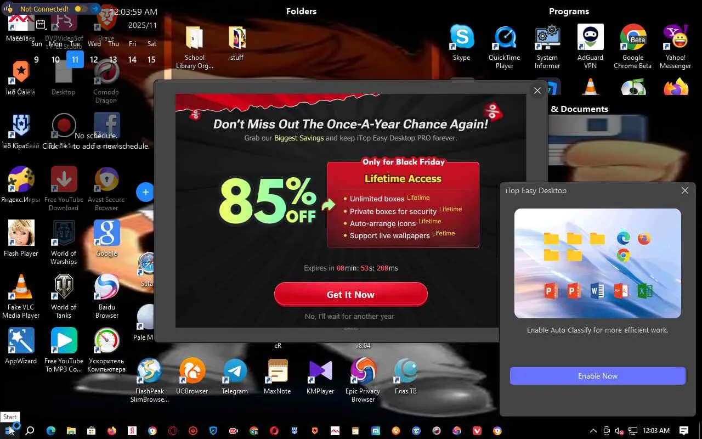
Task: Open Firefox from the taskbar
Action: tap(112, 431)
